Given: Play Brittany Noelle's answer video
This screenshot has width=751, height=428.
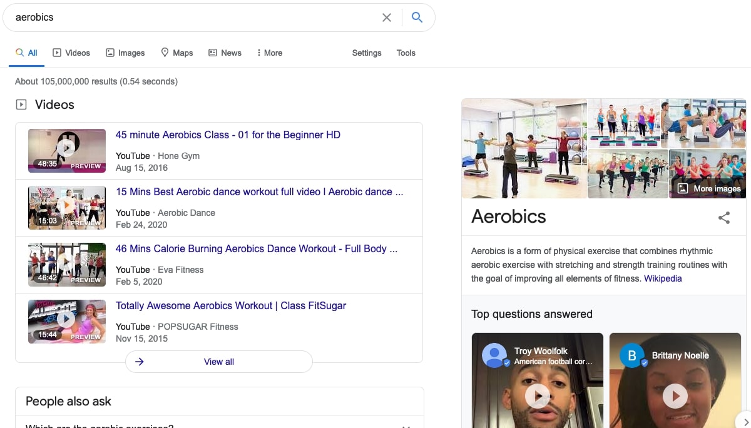Looking at the screenshot, I should coord(675,395).
